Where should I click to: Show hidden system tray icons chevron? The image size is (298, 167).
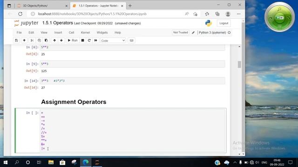[x=235, y=162]
